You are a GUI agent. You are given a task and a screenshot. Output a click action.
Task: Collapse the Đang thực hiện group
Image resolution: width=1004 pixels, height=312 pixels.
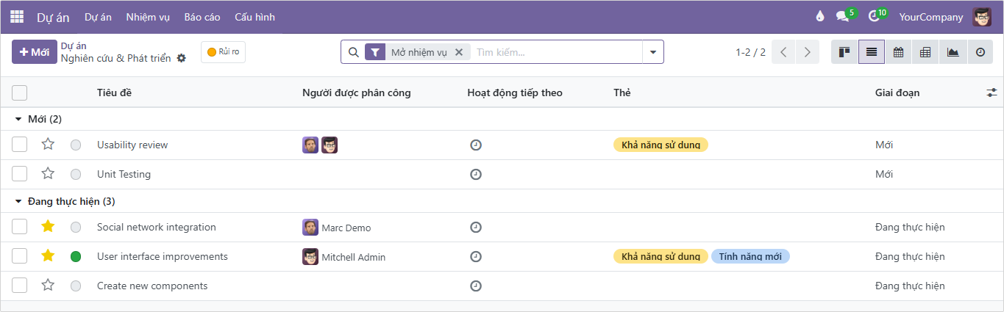tap(18, 201)
